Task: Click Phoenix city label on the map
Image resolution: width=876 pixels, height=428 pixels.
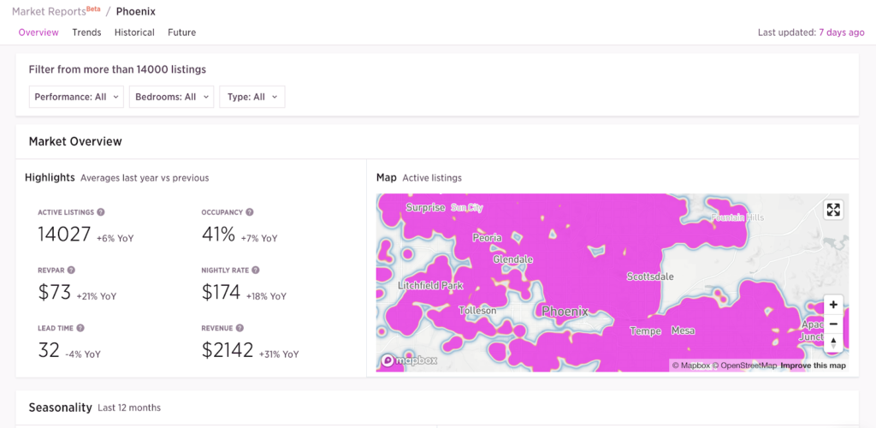Action: coord(565,312)
